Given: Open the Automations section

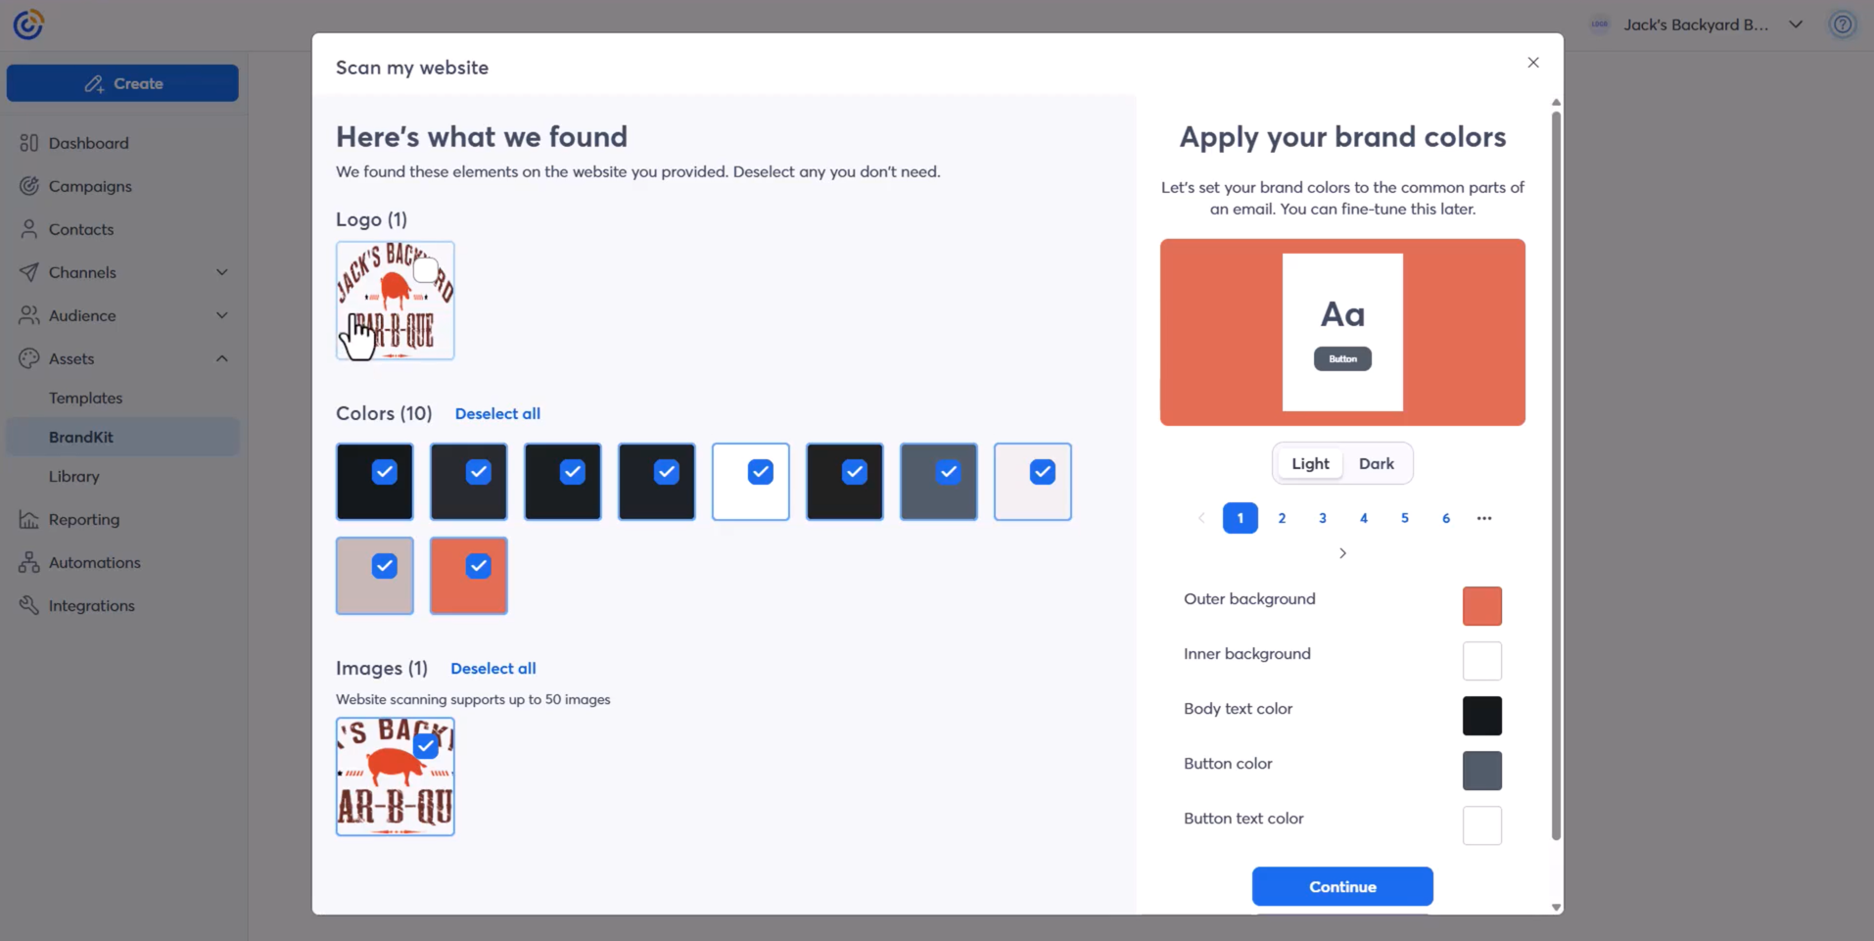Looking at the screenshot, I should coord(94,562).
